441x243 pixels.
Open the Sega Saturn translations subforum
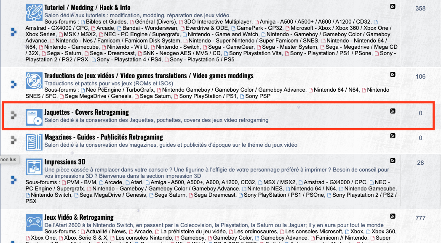pyautogui.click(x=155, y=96)
